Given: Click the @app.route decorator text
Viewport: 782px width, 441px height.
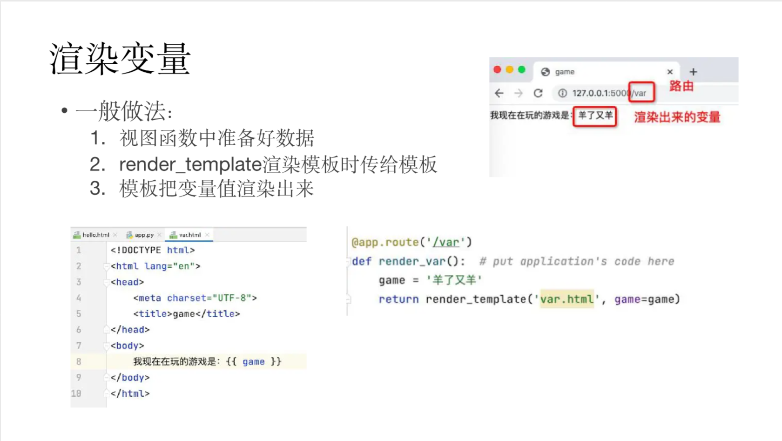Looking at the screenshot, I should [385, 242].
